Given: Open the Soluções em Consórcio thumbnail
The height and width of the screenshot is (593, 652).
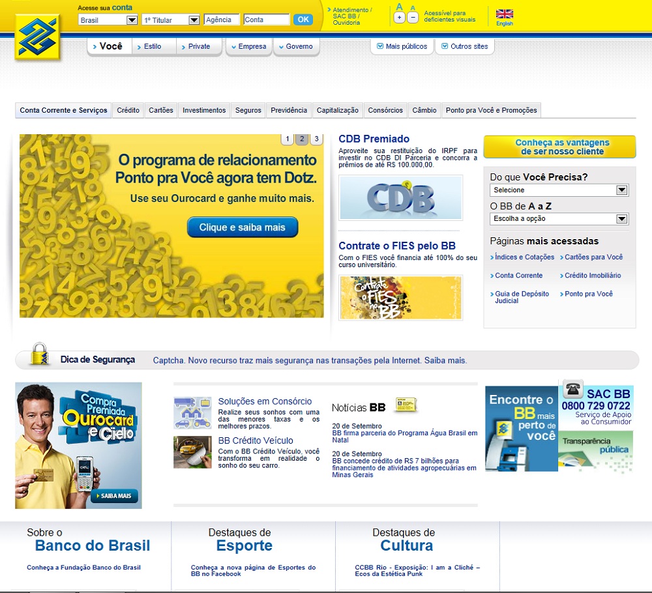Looking at the screenshot, I should tap(192, 412).
